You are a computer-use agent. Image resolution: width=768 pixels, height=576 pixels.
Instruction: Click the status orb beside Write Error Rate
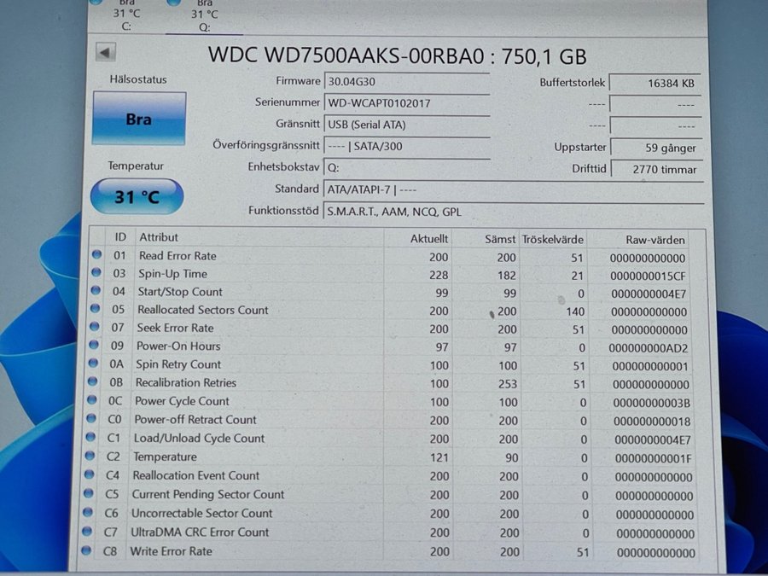pyautogui.click(x=85, y=551)
